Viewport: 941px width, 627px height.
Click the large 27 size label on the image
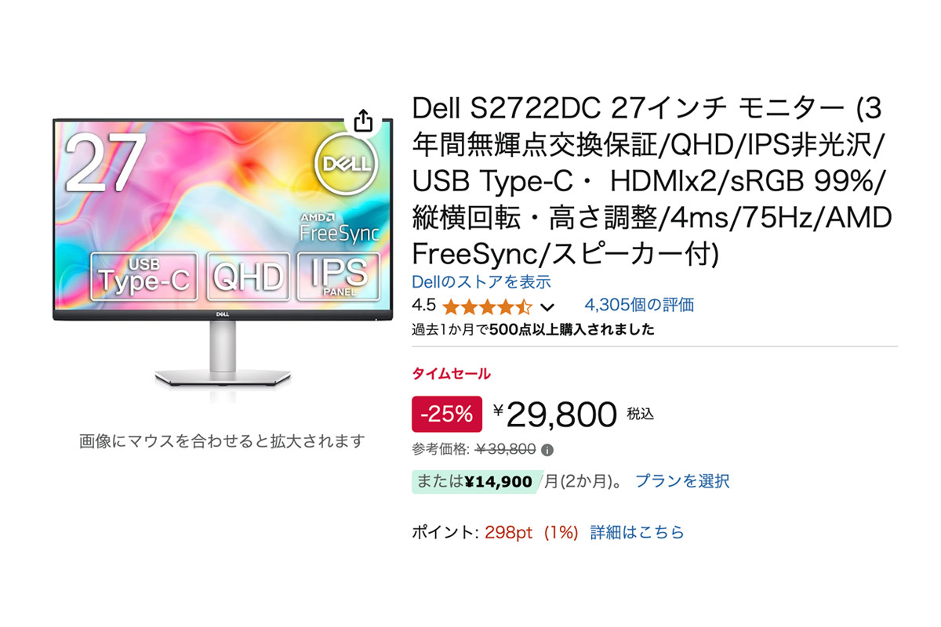pyautogui.click(x=106, y=163)
